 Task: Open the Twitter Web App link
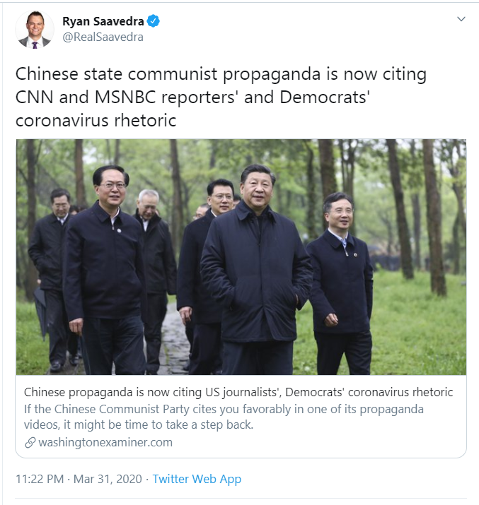[197, 479]
